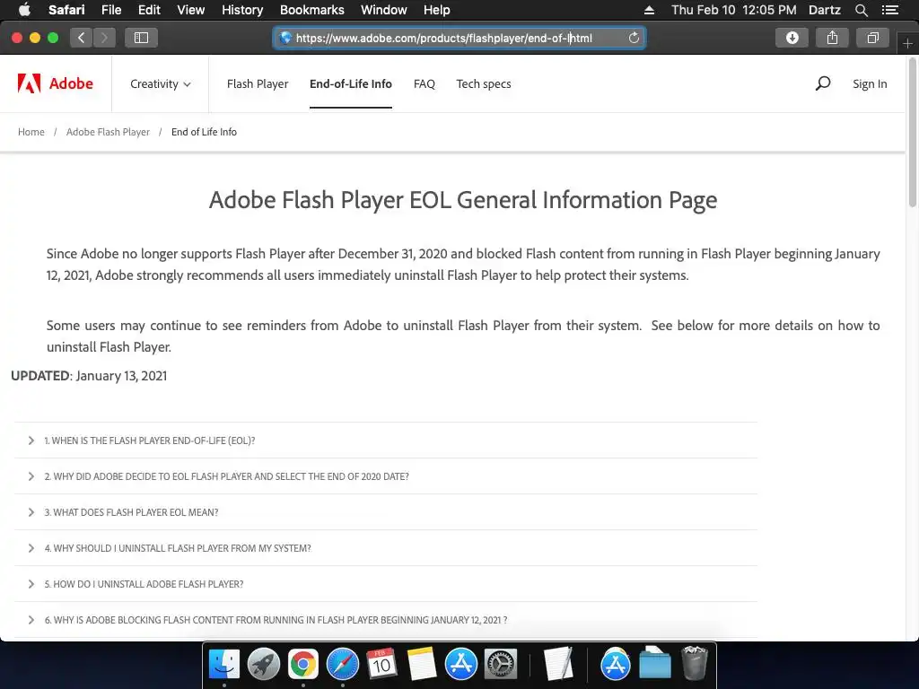Click the Safari forward navigation arrow

[104, 38]
